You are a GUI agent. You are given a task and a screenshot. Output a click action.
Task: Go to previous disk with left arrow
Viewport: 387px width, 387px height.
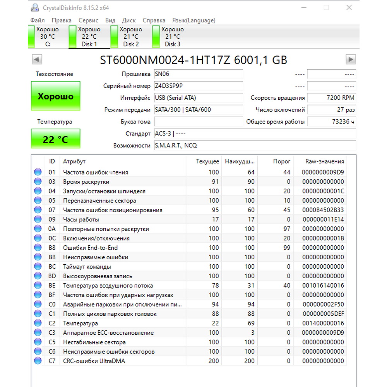point(37,59)
